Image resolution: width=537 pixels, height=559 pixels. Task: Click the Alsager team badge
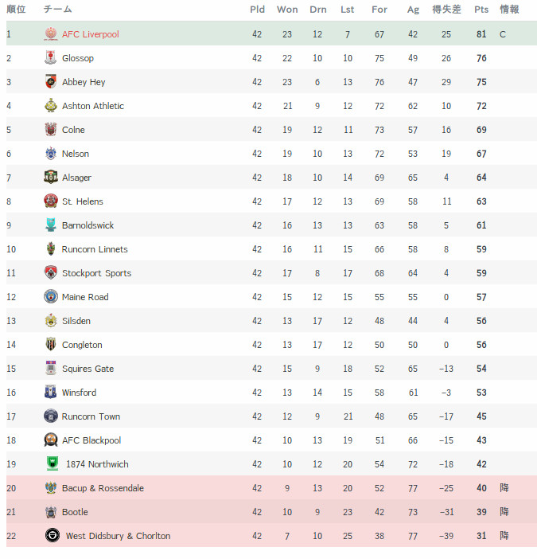tap(51, 178)
